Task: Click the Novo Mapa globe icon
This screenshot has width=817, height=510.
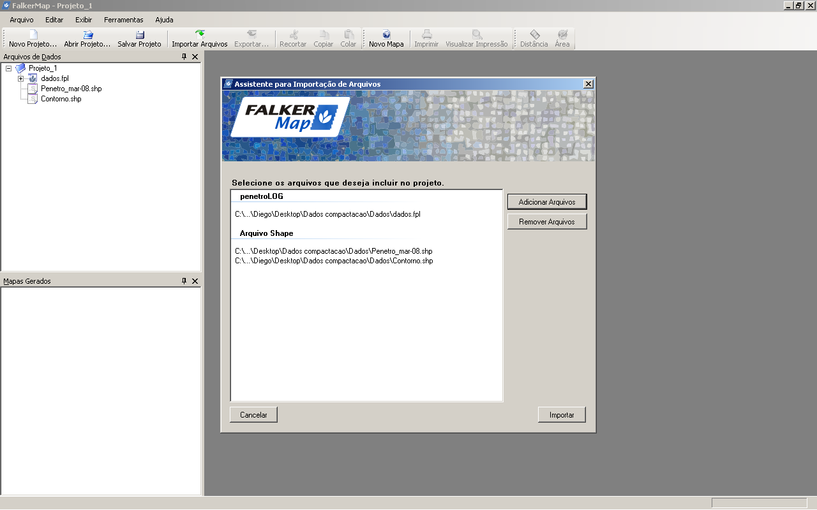Action: click(x=386, y=34)
